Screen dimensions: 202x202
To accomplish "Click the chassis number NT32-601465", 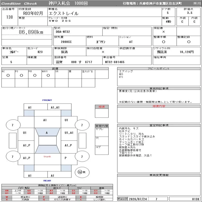I will pos(115,62).
